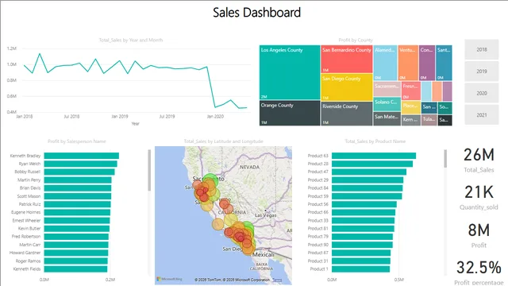The height and width of the screenshot is (286, 508).
Task: Click the NEVADA label on the map
Action: tap(249, 167)
